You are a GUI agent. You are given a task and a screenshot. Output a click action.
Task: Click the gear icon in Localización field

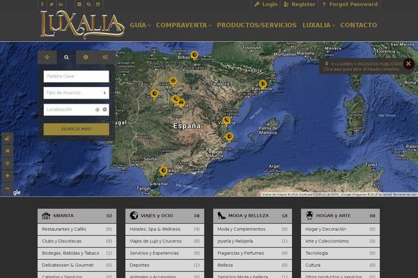click(x=104, y=109)
